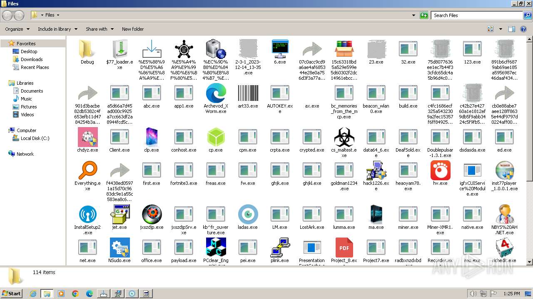
Task: Launch Microsoft Edge from the taskbar
Action: click(x=90, y=294)
